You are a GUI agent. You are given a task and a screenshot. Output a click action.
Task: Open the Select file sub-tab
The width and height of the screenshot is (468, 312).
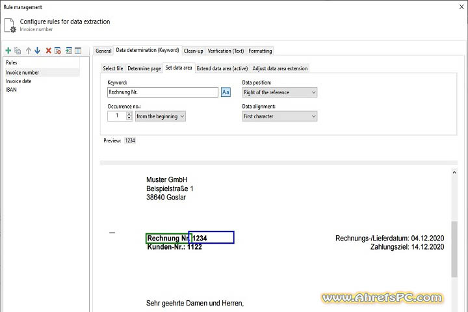113,68
